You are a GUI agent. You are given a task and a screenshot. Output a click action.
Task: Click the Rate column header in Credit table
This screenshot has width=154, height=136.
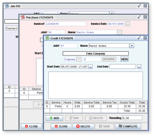(x=77, y=102)
